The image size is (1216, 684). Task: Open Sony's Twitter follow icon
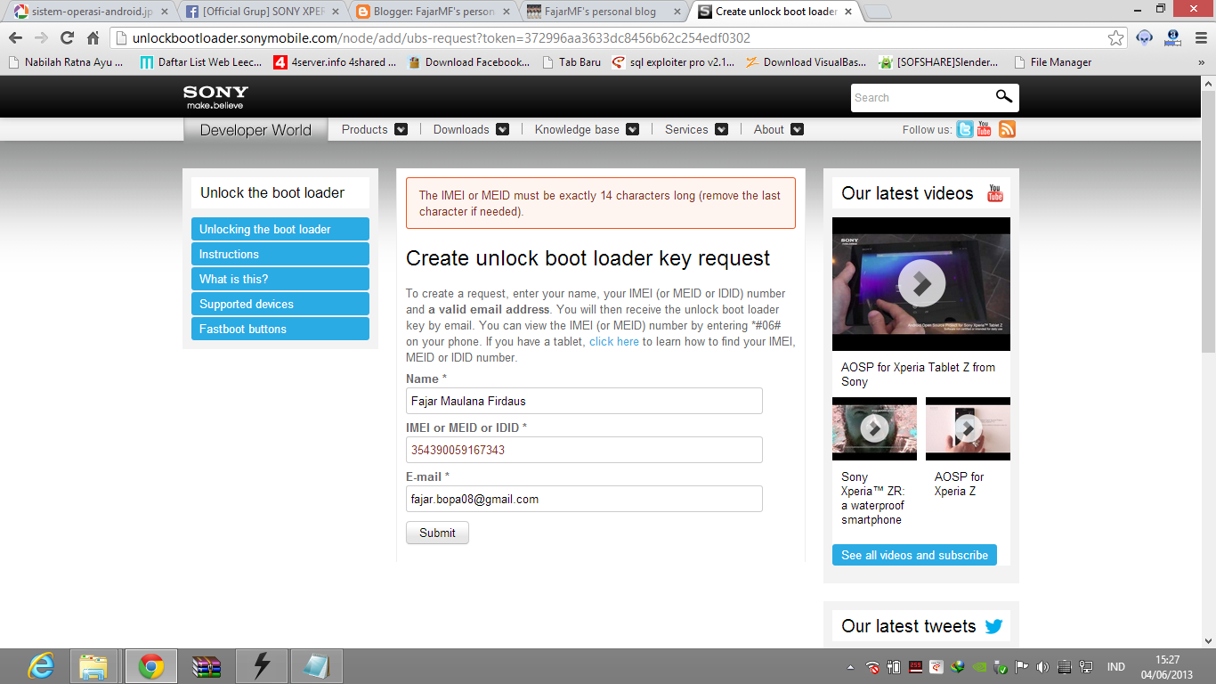(x=965, y=129)
